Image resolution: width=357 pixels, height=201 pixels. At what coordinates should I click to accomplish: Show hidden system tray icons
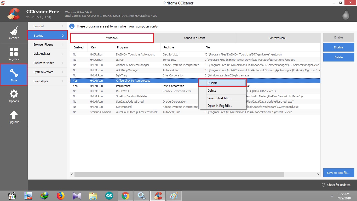[x=332, y=196]
